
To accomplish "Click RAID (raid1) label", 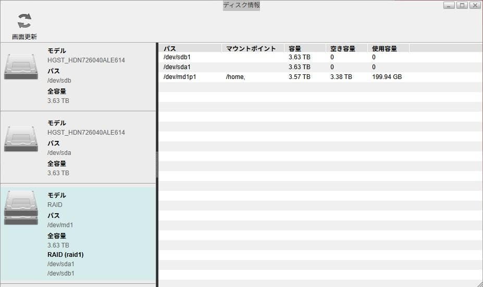I will 65,254.
